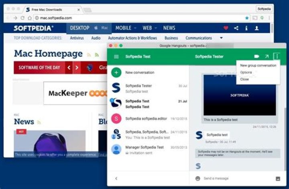Go to next Software of the Day
This screenshot has width=289, height=189.
point(77,67)
